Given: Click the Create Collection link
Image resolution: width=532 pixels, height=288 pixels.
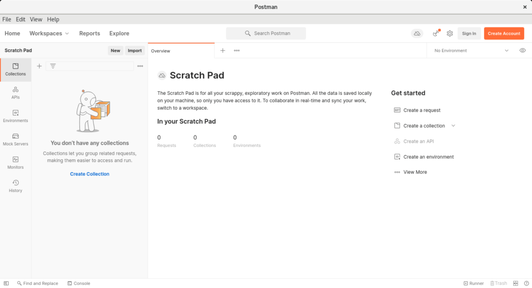Looking at the screenshot, I should 89,174.
